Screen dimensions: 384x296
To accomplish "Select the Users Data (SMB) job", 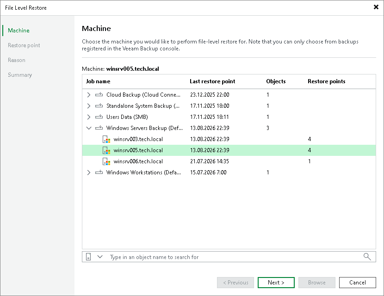I will (229, 117).
